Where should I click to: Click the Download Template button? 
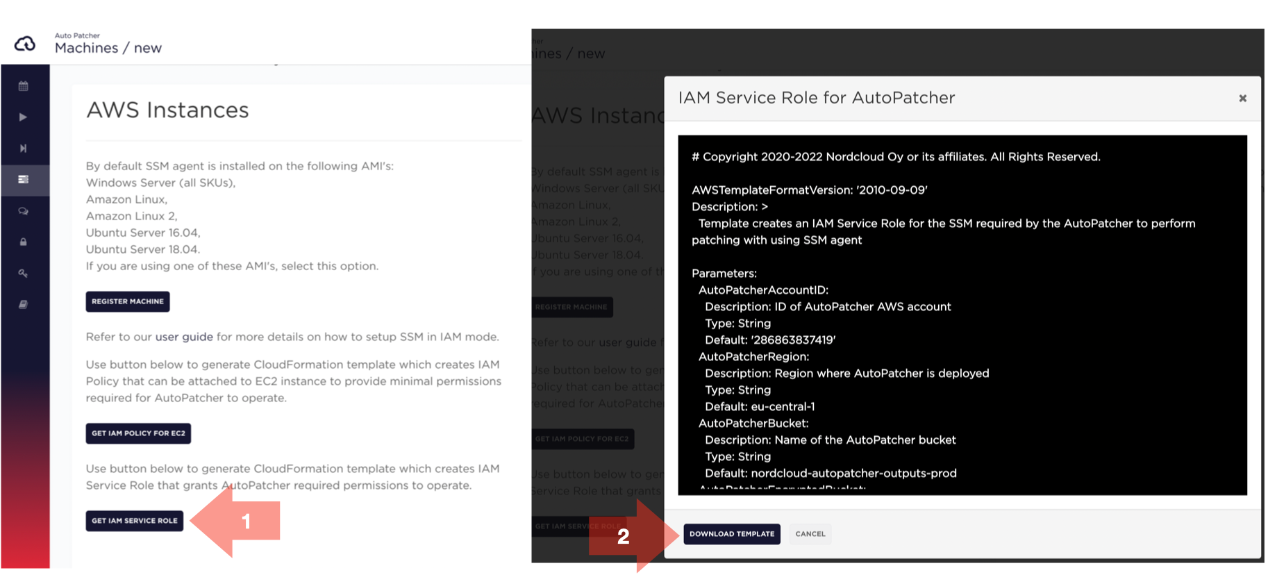click(732, 534)
